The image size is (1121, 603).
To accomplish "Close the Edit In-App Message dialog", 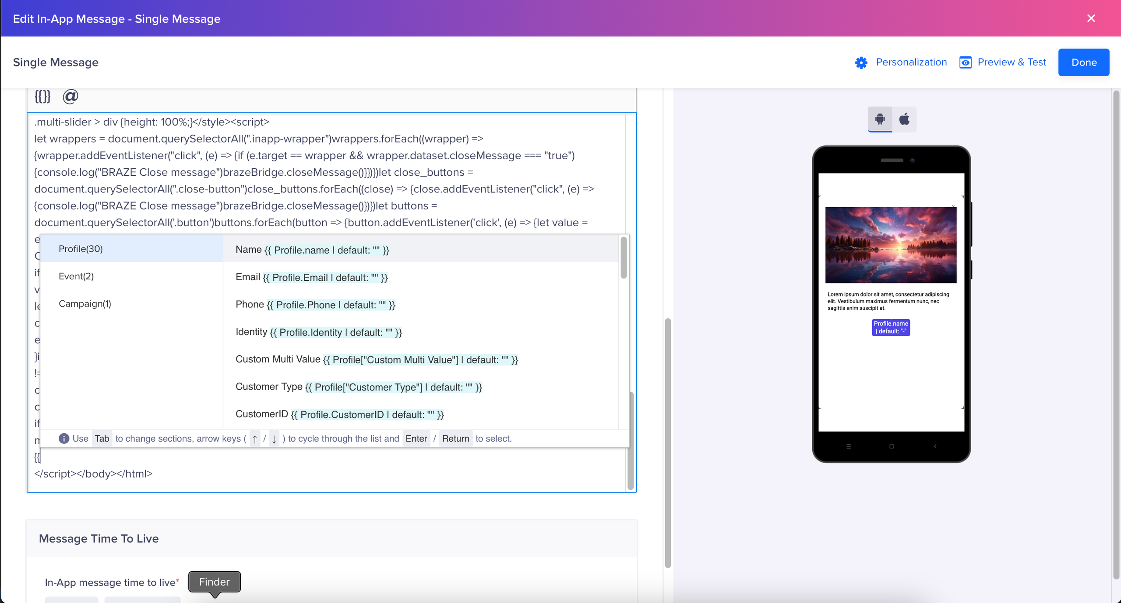I will [1091, 18].
